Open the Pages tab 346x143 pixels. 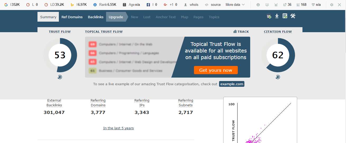click(198, 17)
